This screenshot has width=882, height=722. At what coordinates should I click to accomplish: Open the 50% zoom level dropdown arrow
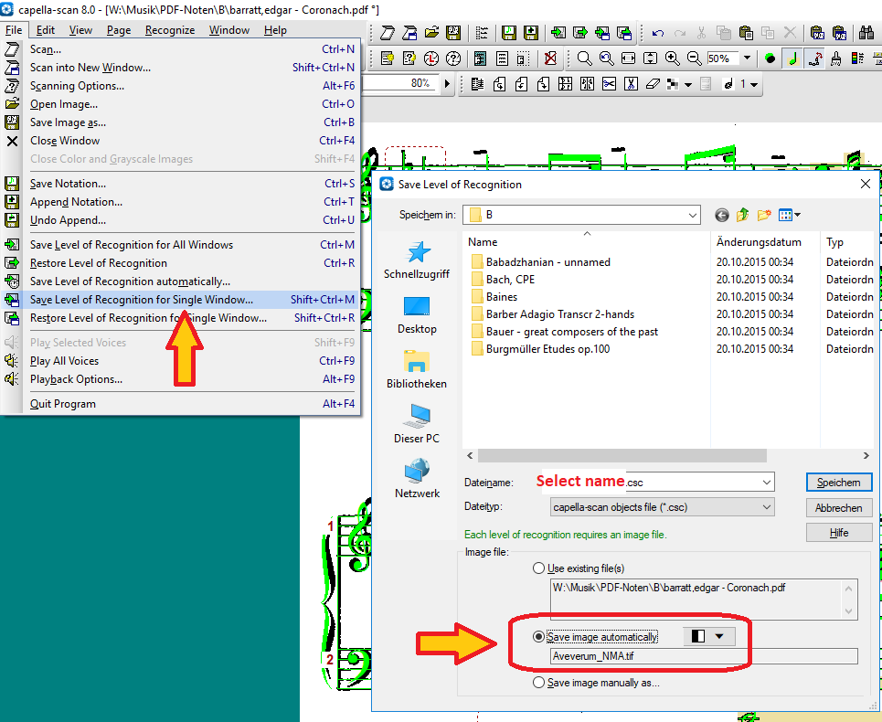tap(747, 58)
